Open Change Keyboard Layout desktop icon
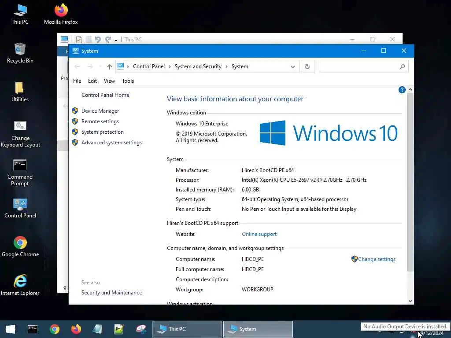451x338 pixels. [x=20, y=134]
